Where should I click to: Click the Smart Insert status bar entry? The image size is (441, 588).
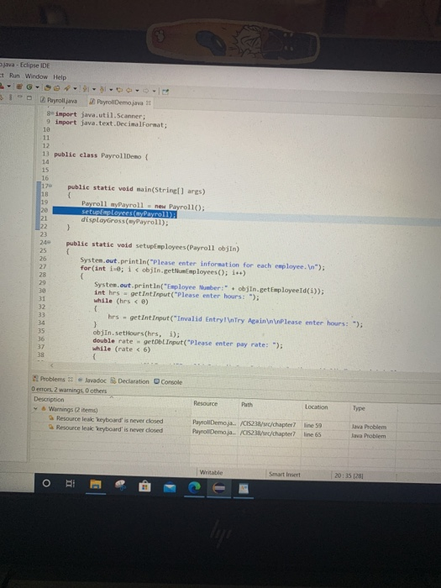point(285,474)
